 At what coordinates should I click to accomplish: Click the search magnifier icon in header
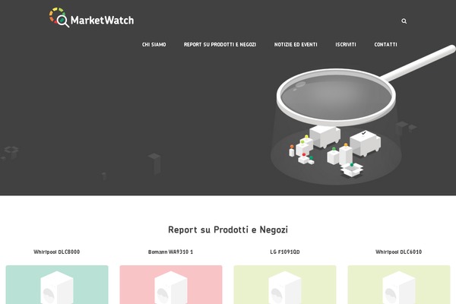pos(404,21)
